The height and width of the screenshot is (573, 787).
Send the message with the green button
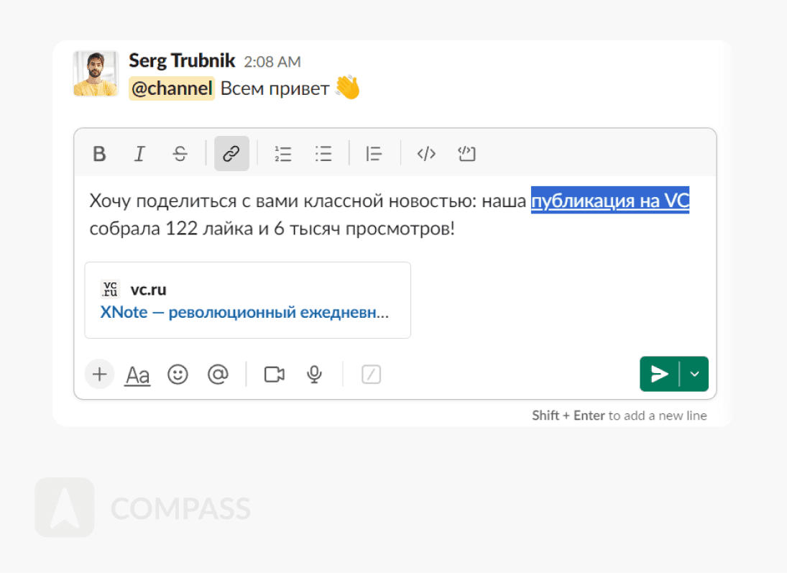click(659, 374)
